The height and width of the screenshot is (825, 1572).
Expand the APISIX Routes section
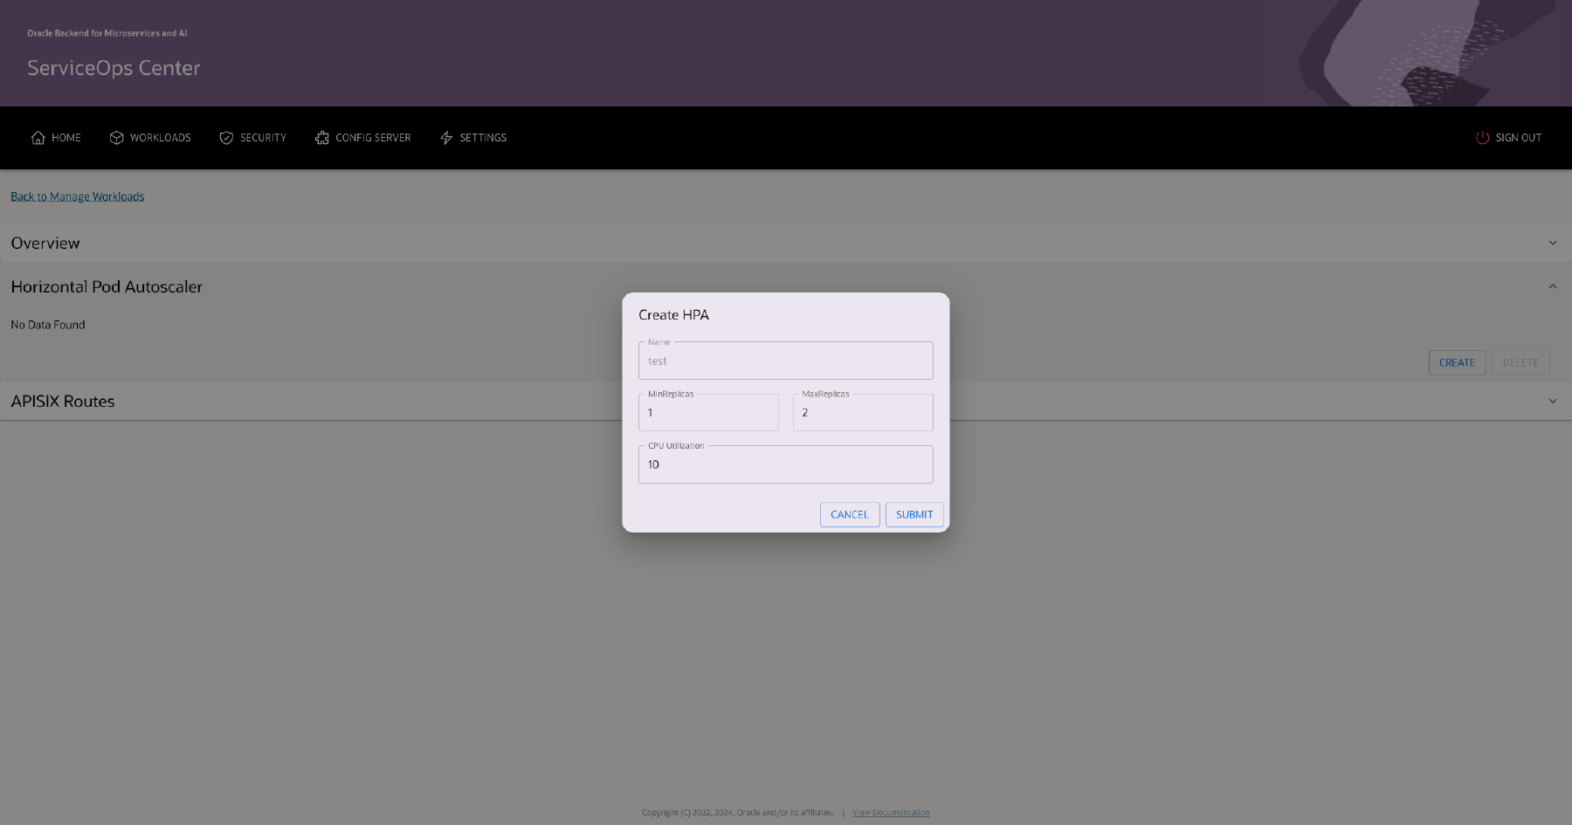(x=1553, y=401)
